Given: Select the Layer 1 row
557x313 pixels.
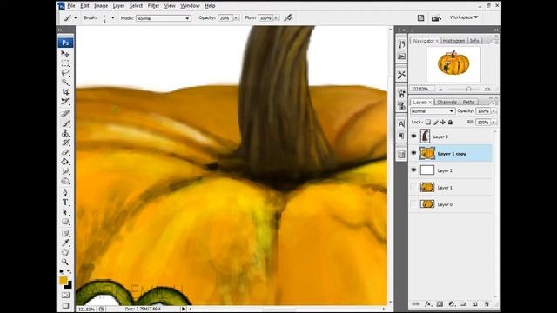Looking at the screenshot, I should 451,188.
